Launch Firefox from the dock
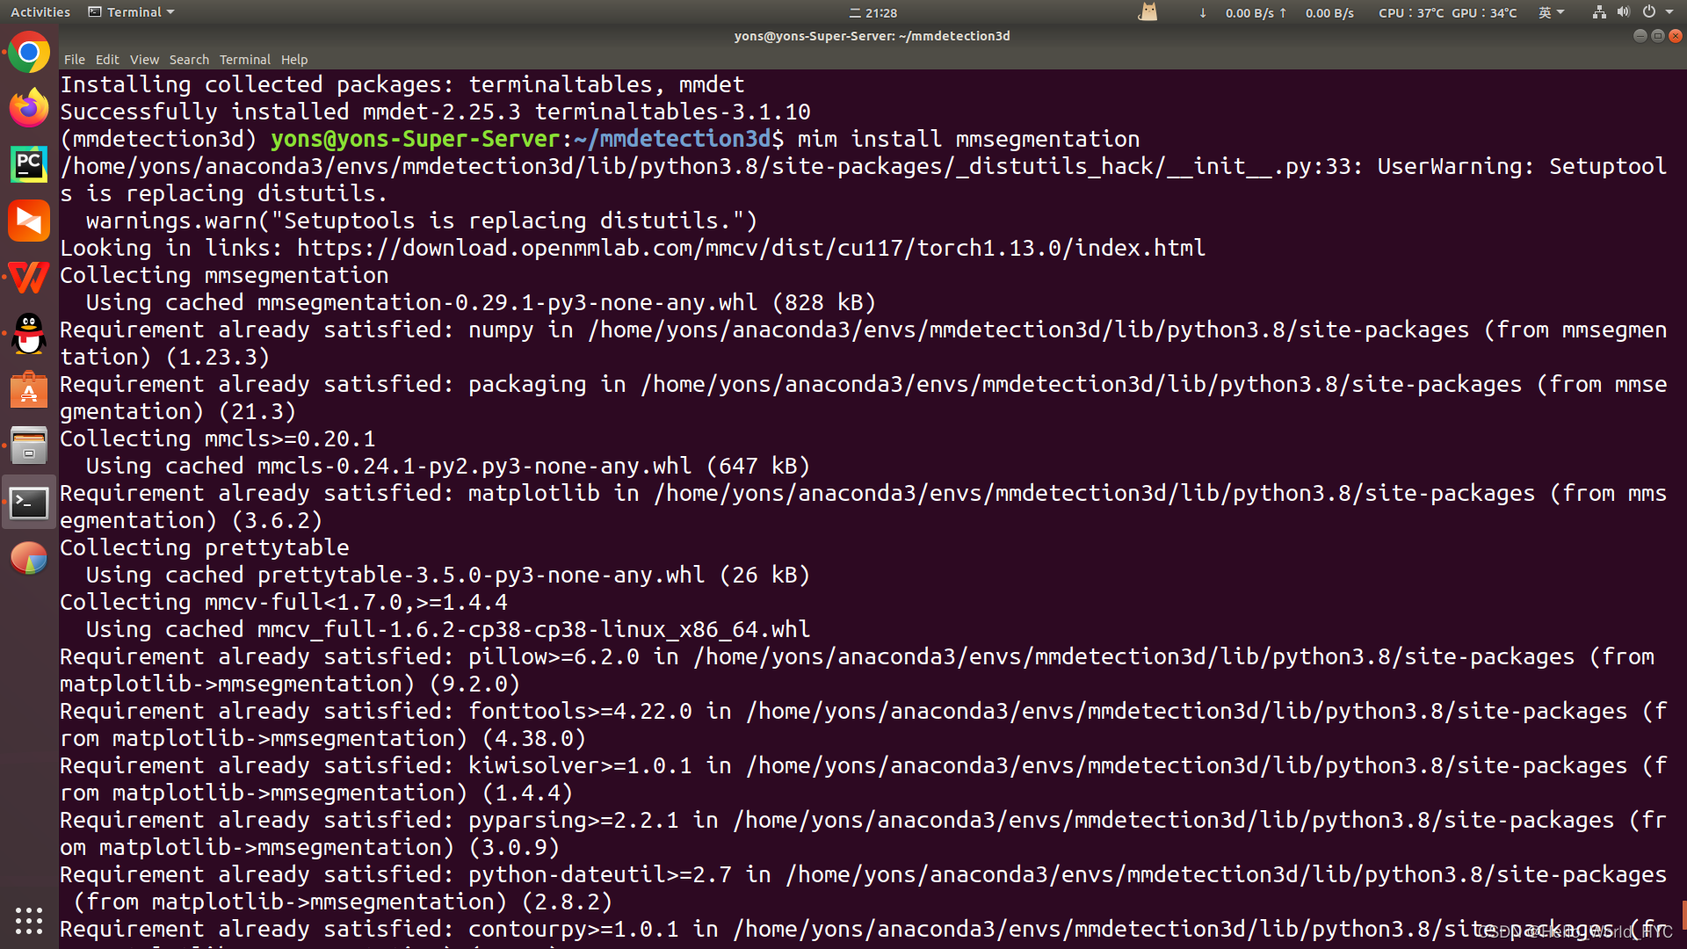The width and height of the screenshot is (1687, 949). pos(29,109)
